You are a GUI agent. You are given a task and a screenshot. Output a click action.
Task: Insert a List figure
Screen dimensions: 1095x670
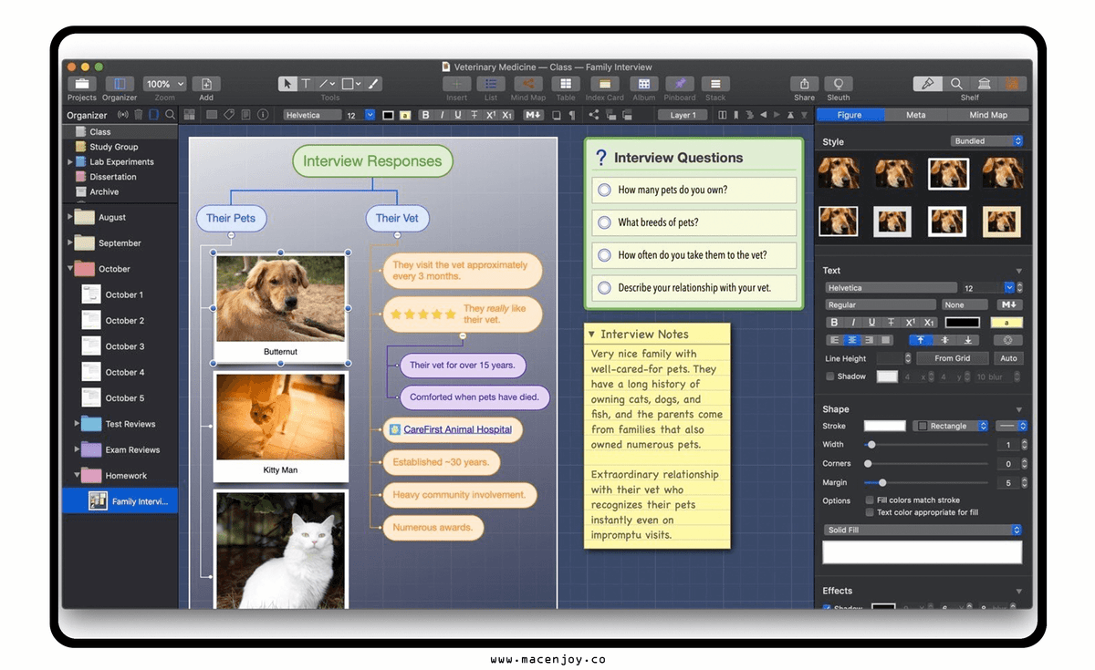[491, 84]
